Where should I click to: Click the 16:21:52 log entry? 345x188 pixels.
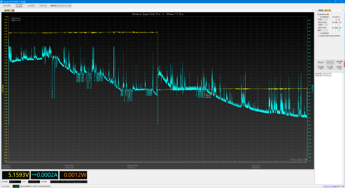323,76
